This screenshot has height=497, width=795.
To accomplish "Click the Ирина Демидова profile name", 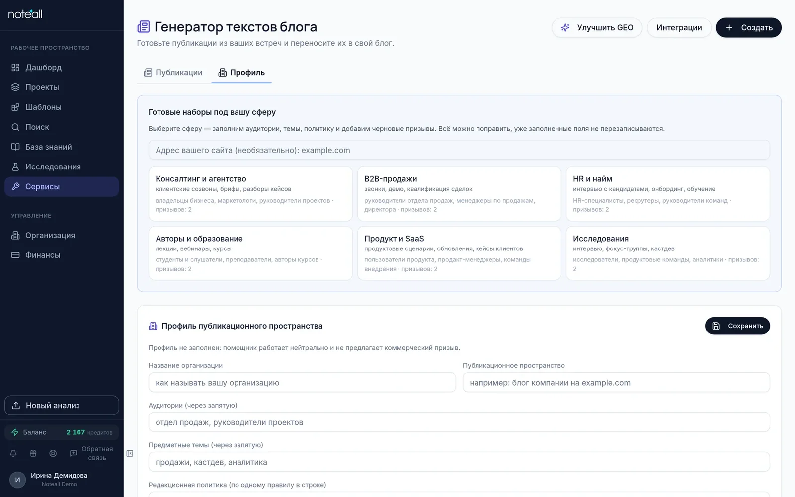I will click(x=59, y=476).
